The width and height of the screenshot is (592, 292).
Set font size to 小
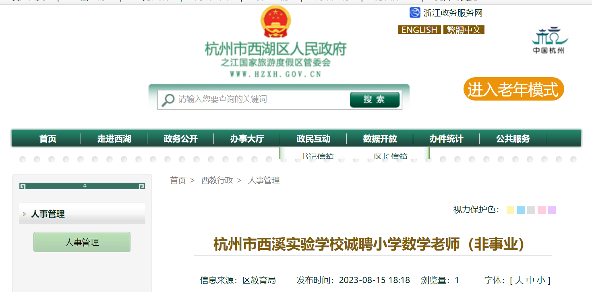click(542, 280)
